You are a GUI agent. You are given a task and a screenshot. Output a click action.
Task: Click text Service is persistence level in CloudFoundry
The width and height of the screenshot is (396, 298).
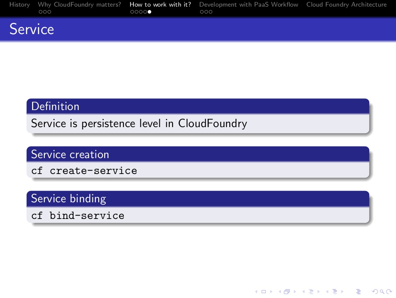coord(139,124)
